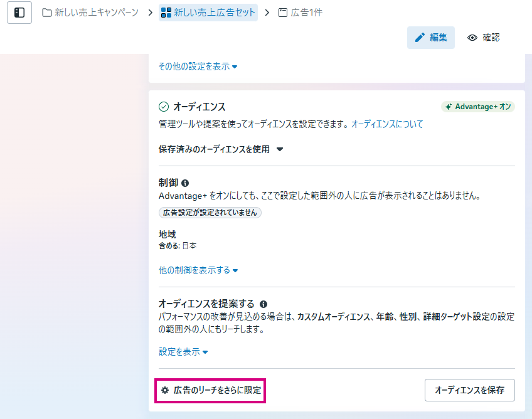Open 新しい売上キャンペーン in breadcrumb
The width and height of the screenshot is (532, 419).
pyautogui.click(x=96, y=13)
